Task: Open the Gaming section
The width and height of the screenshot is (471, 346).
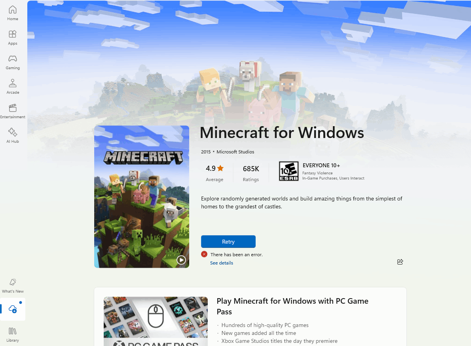Action: click(13, 62)
